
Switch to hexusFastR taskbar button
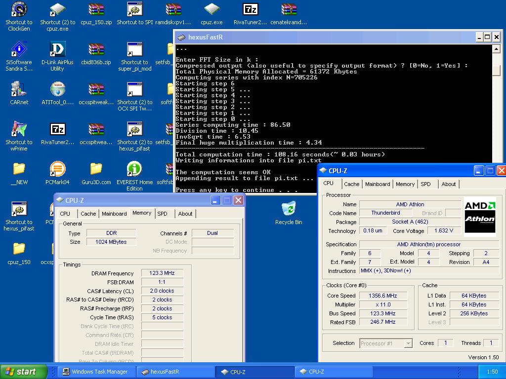[x=175, y=372]
